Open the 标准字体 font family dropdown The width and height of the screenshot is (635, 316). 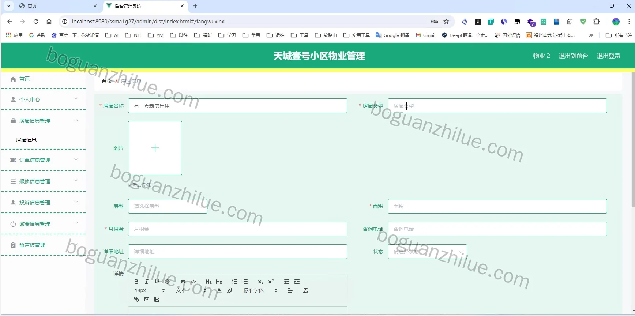click(x=260, y=290)
